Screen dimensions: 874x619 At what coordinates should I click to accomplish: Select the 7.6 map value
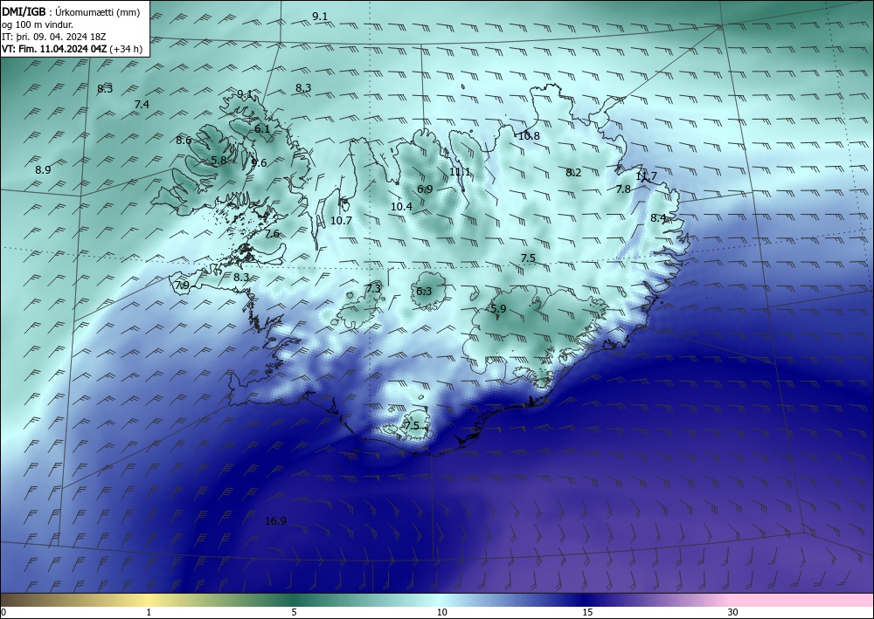point(272,234)
